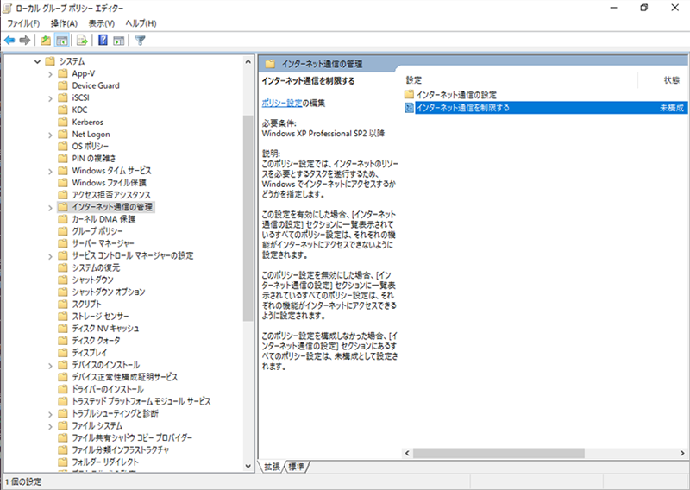Expand the Net Logon folder
The image size is (690, 490).
point(51,135)
